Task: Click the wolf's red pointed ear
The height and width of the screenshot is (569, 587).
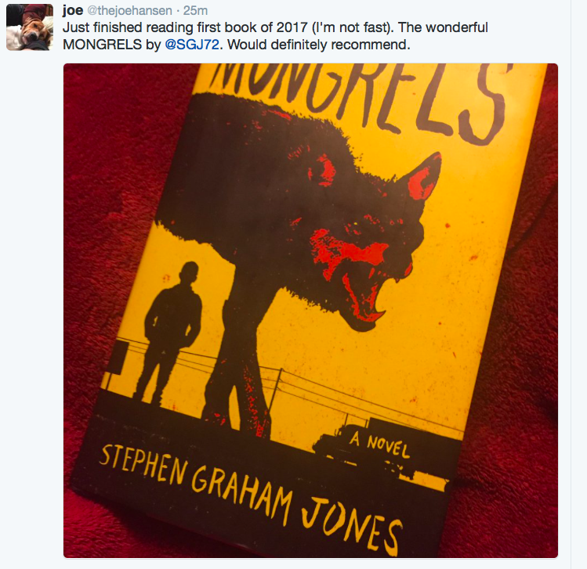Action: point(423,178)
